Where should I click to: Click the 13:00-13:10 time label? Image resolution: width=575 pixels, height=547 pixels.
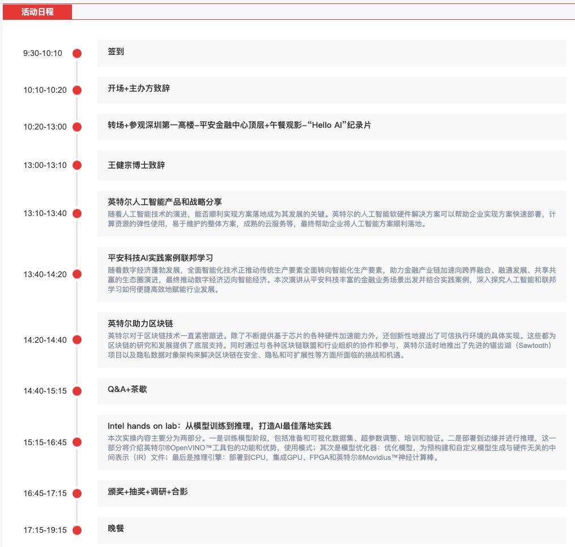(x=45, y=165)
